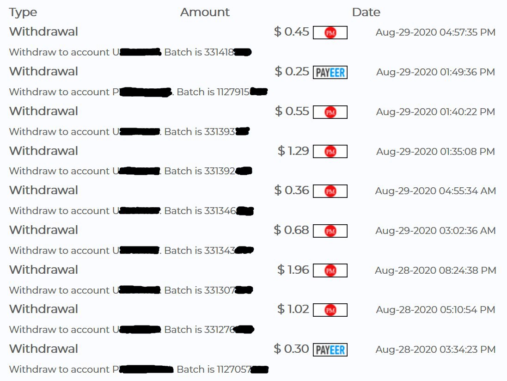
Task: Click the Date column header
Action: click(366, 12)
